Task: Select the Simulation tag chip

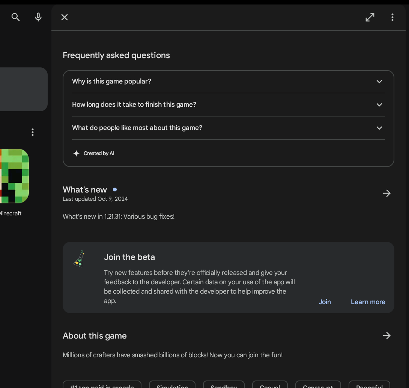Action: [x=172, y=385]
